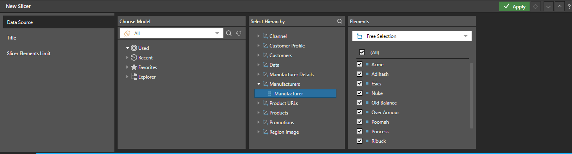Toggle the (All) elements checkbox
The width and height of the screenshot is (572, 154).
(x=362, y=52)
